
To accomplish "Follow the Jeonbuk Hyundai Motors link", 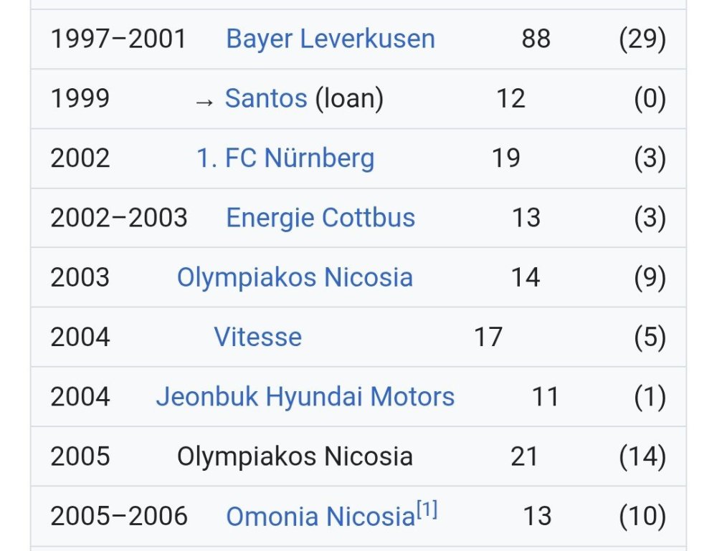I will (x=305, y=396).
